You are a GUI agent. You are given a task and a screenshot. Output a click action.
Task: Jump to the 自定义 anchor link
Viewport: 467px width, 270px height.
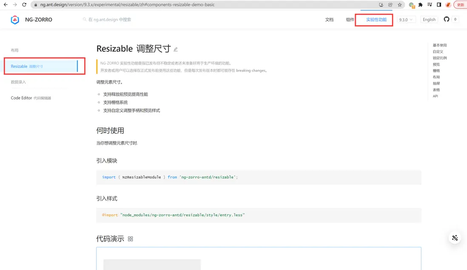coord(438,51)
